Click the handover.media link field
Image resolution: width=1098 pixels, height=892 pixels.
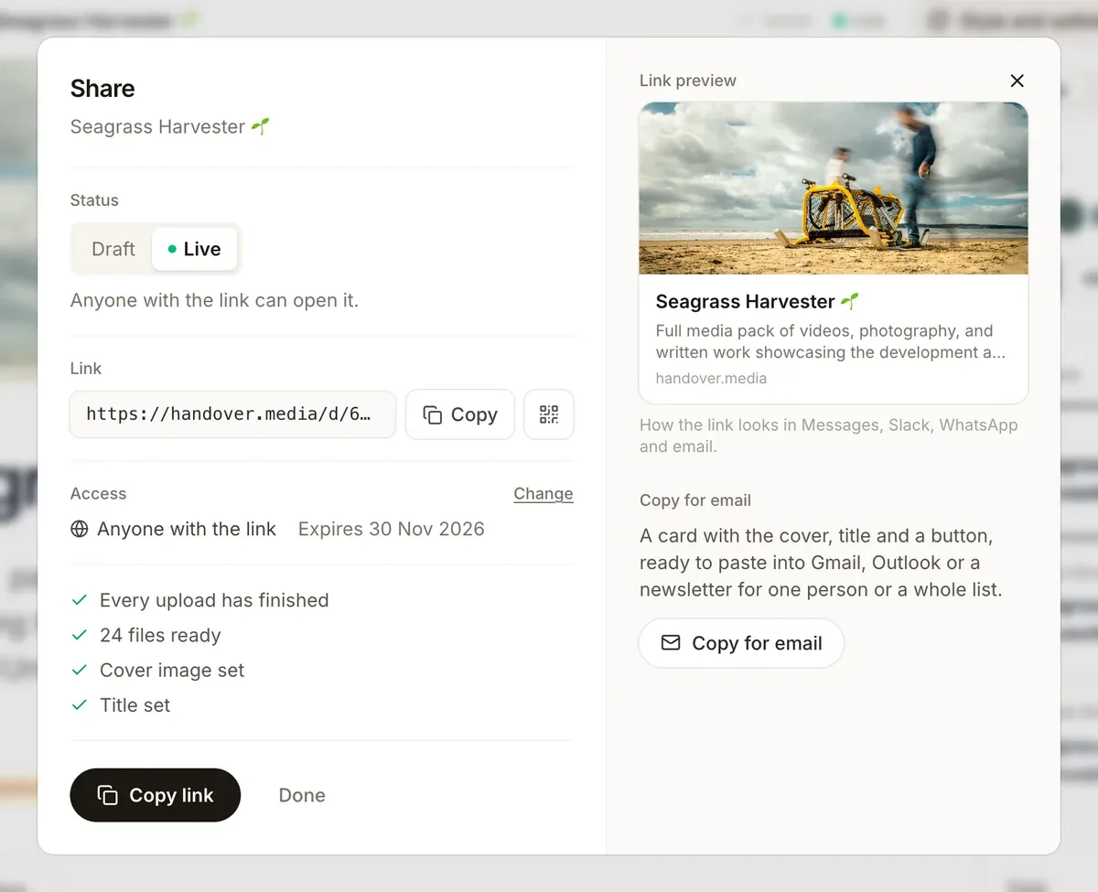pyautogui.click(x=232, y=414)
